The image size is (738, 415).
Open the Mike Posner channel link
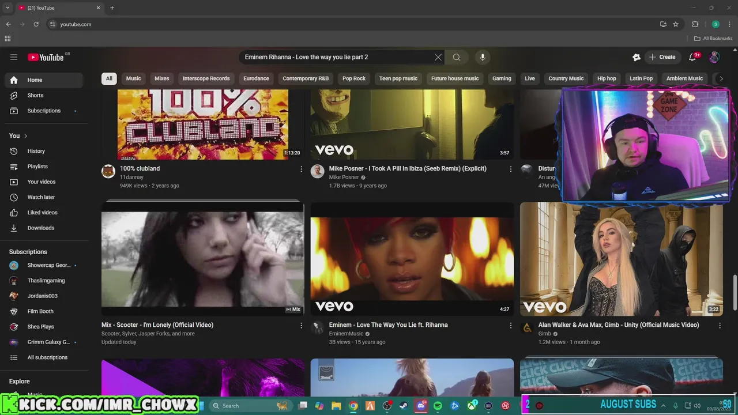click(x=344, y=178)
